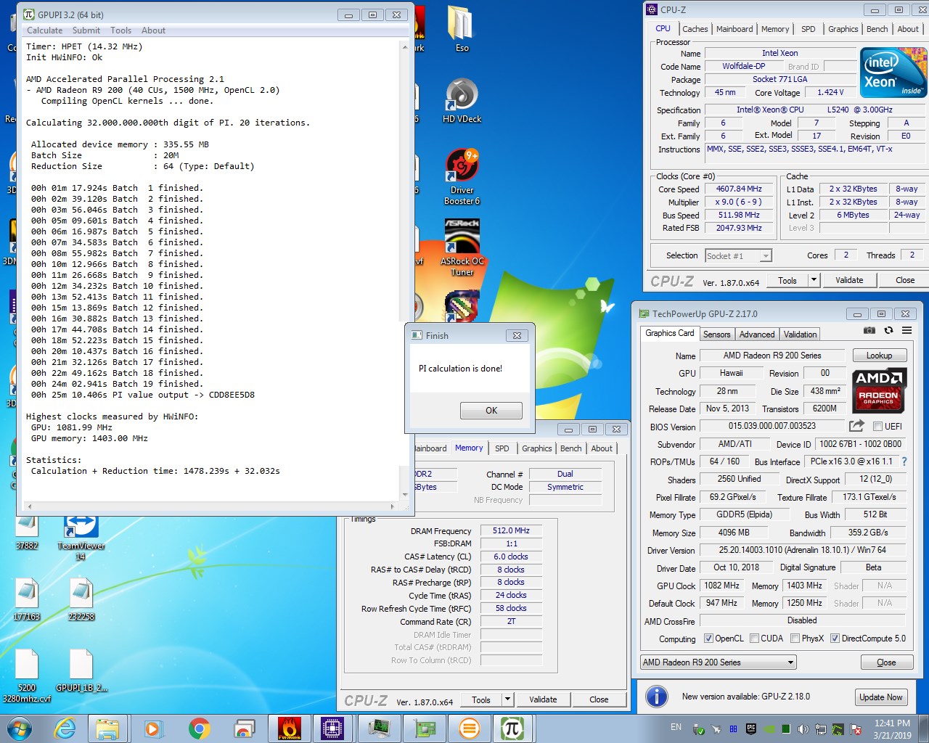Open FurMark from the taskbar
Viewport: 929px width, 743px height.
tap(290, 728)
